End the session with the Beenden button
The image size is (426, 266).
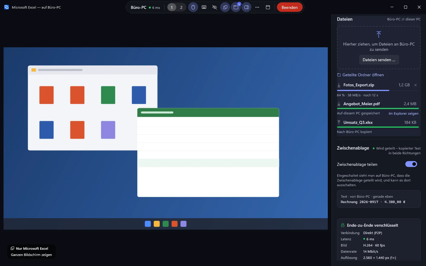coord(290,7)
